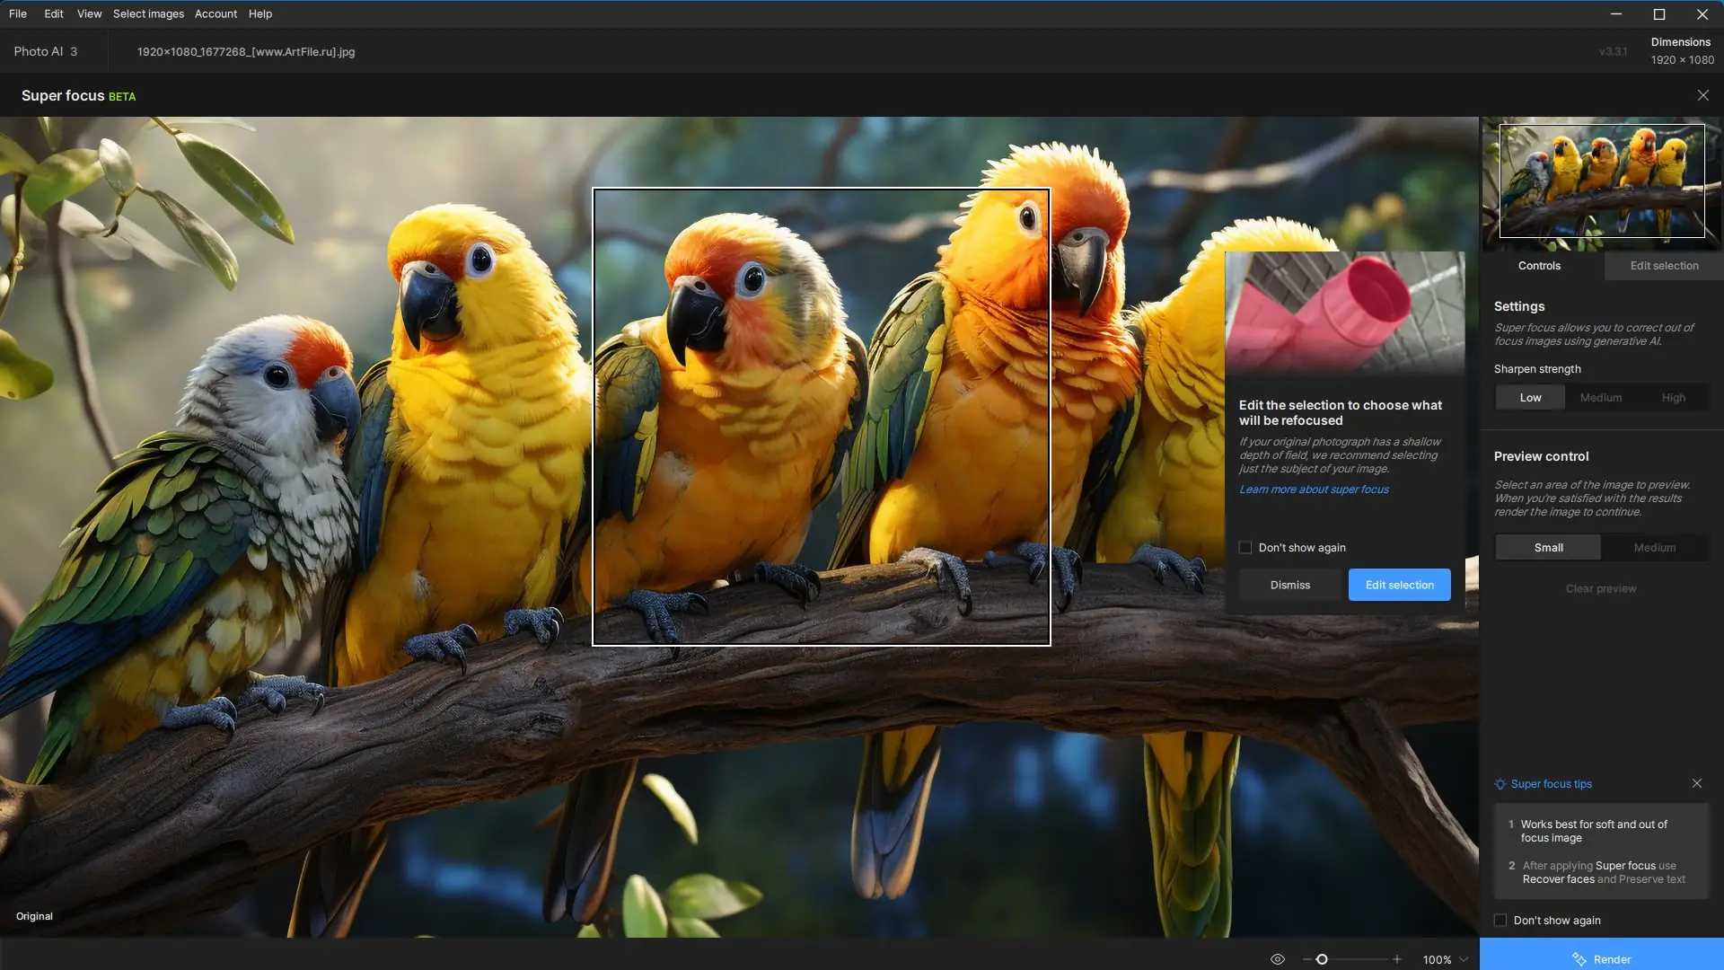Viewport: 1724px width, 970px height.
Task: Click the Super focus tips lightbulb icon
Action: click(x=1500, y=784)
